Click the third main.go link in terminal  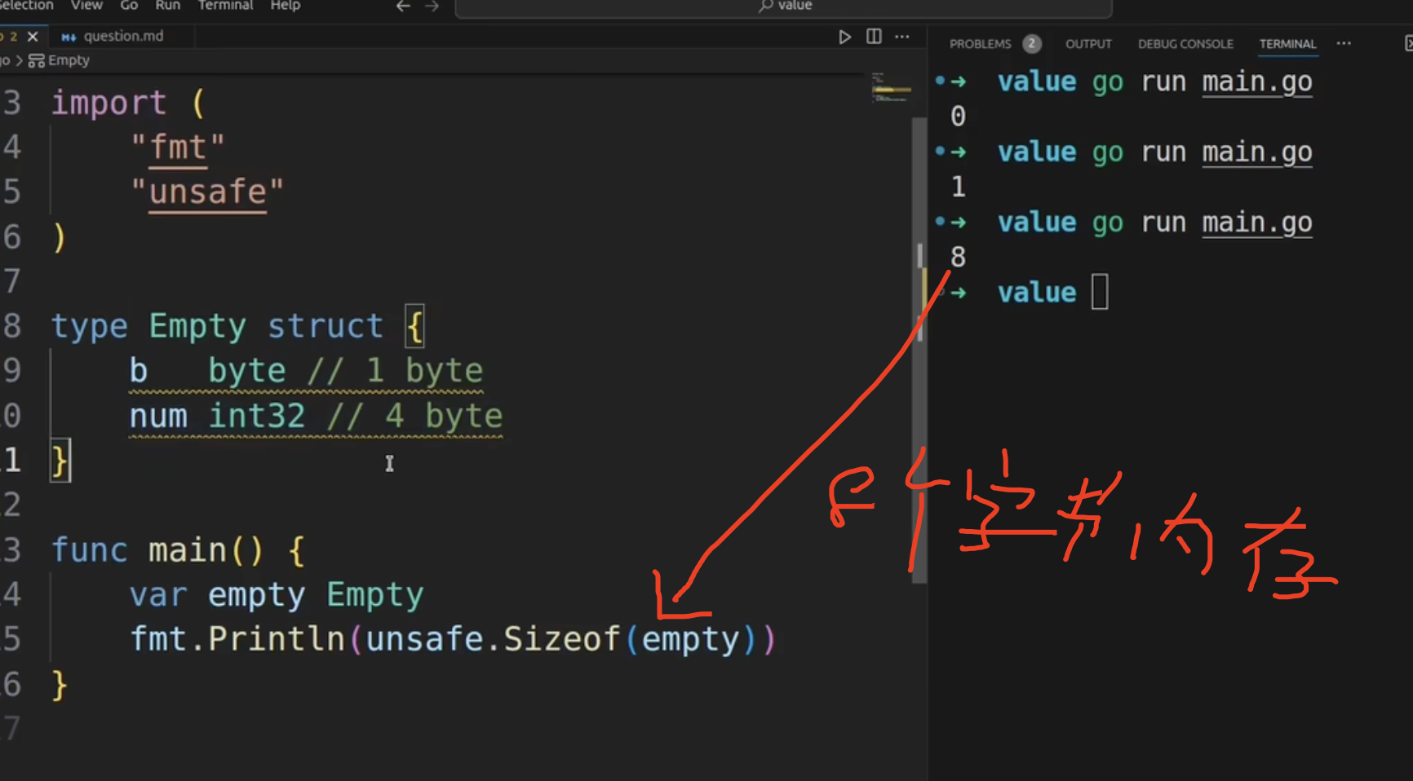(1256, 222)
